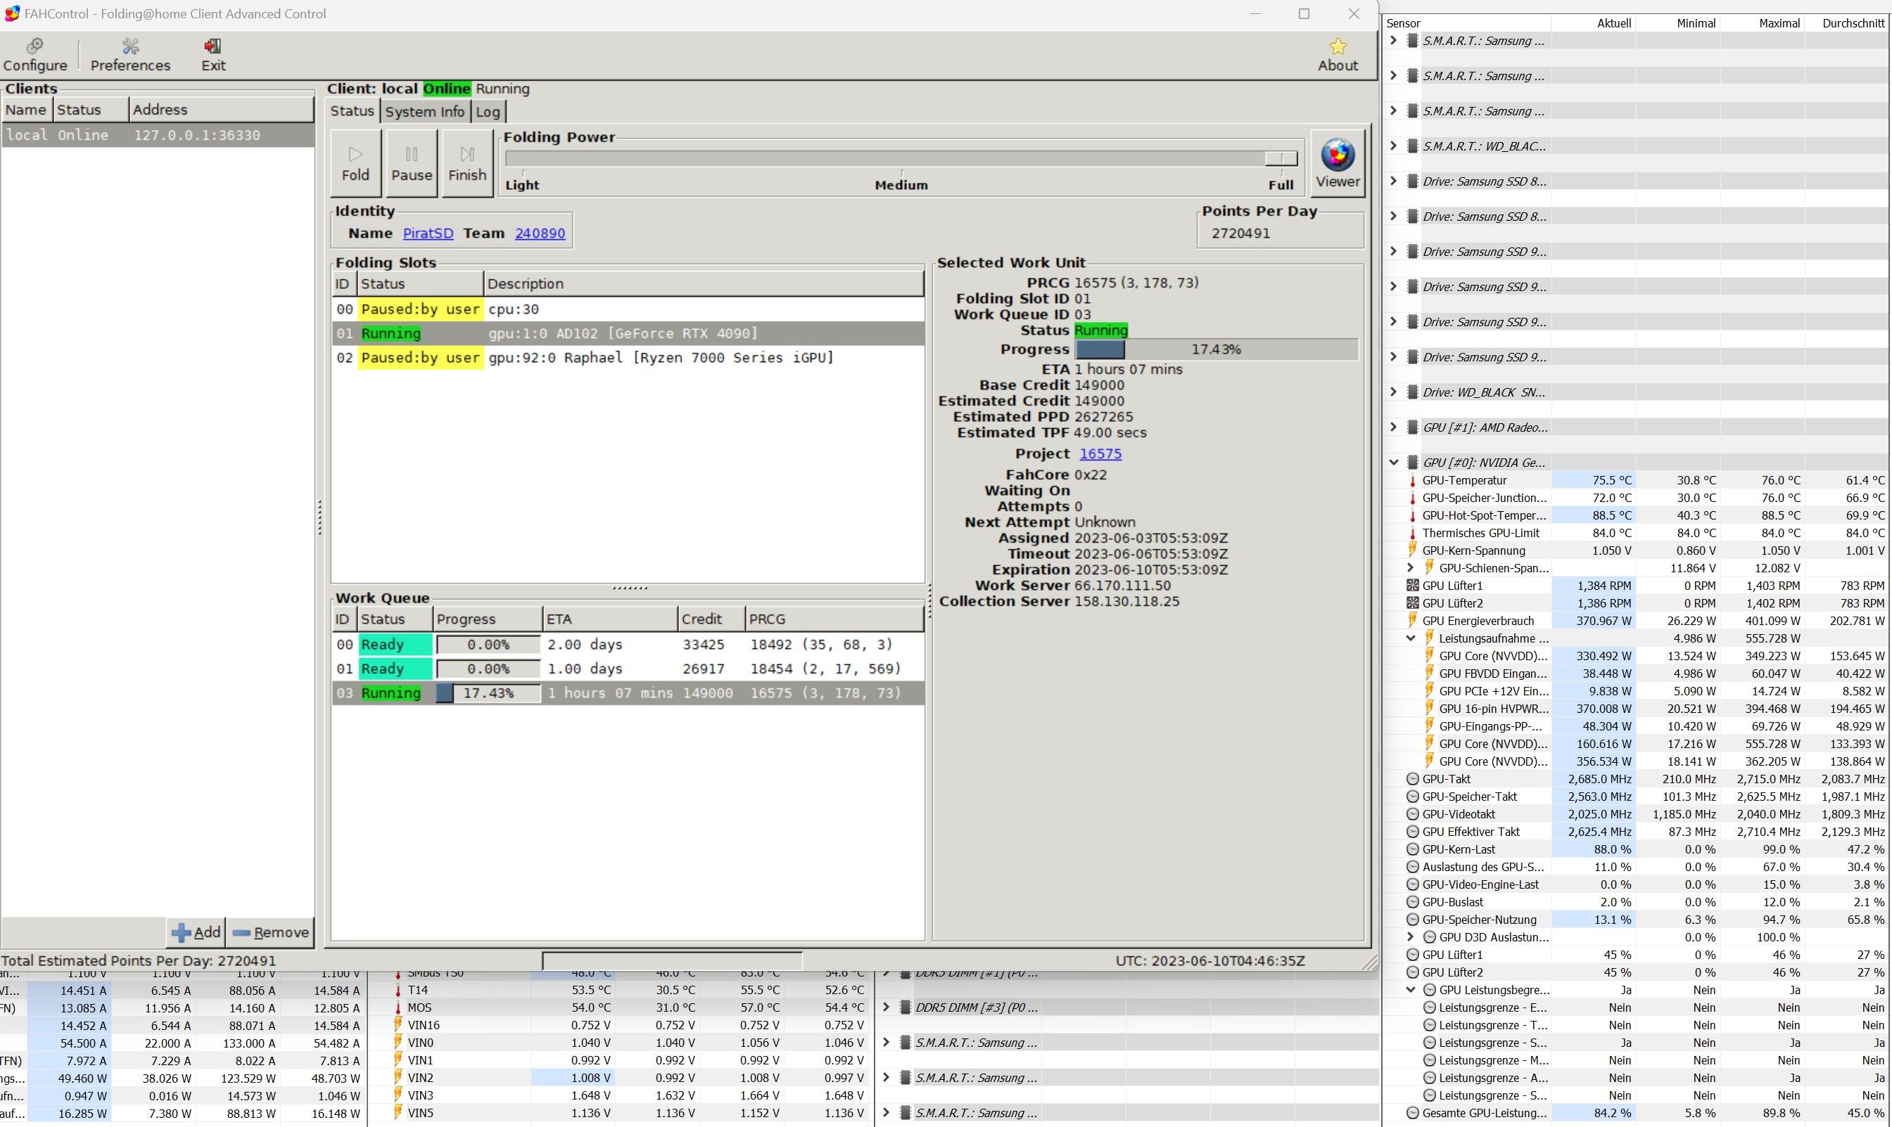Click the GPU Lüfter1 RPM fan icon
Viewport: 1892px width, 1127px height.
pyautogui.click(x=1413, y=586)
